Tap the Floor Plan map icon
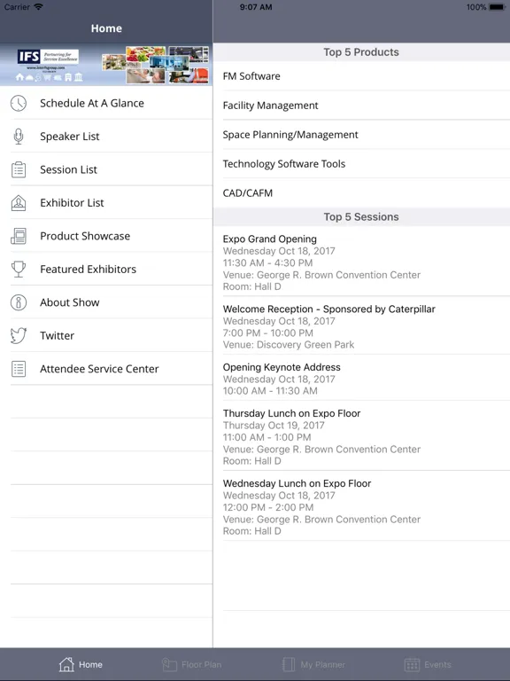The width and height of the screenshot is (510, 681). 169,664
